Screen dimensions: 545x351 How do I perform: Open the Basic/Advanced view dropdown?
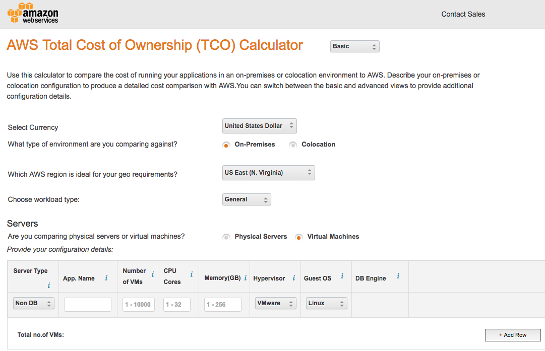354,46
